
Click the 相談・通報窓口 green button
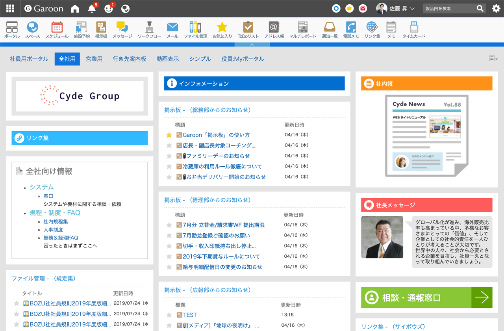[426, 298]
